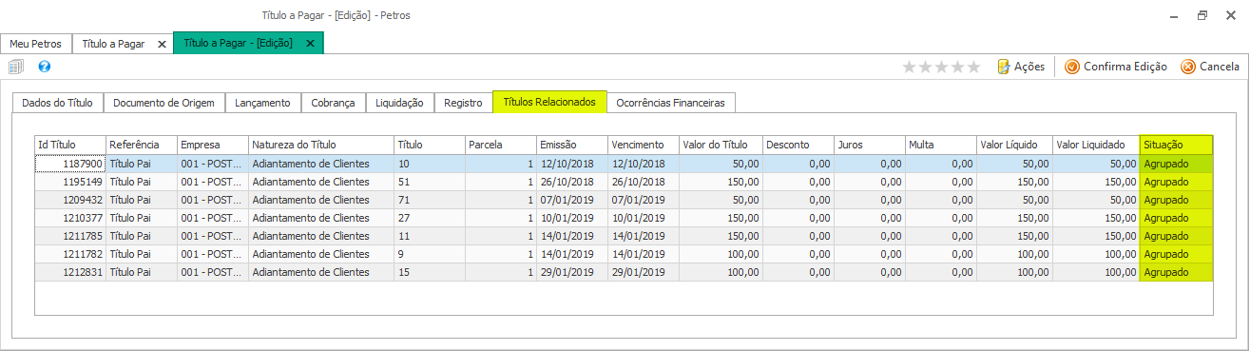Screen dimensions: 1250x351
Task: Open the Liquidação tab
Action: 400,102
